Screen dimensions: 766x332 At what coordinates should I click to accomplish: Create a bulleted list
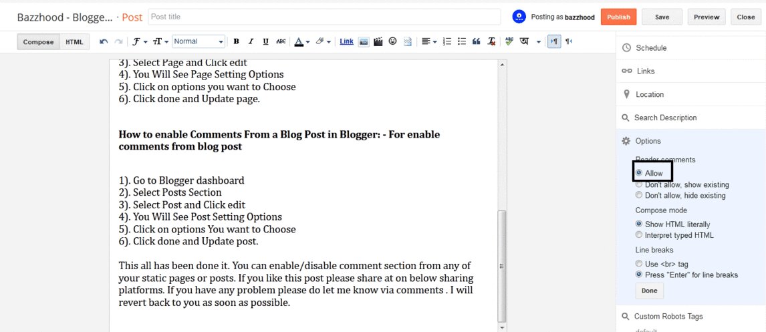(x=461, y=41)
